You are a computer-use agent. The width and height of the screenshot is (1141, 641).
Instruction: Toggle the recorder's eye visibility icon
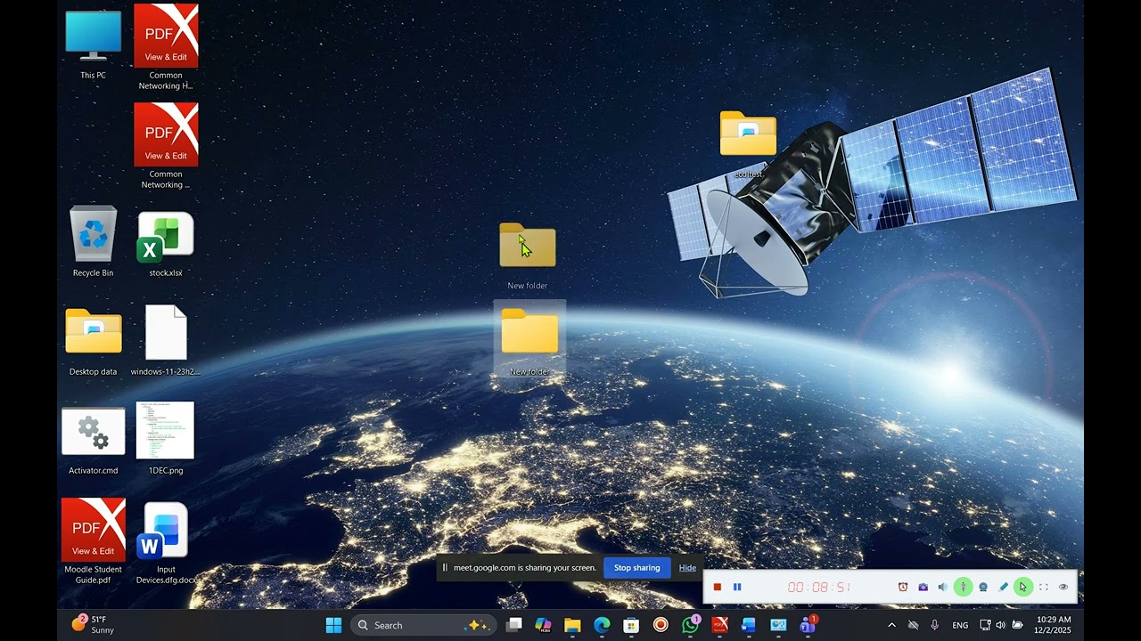click(x=1063, y=587)
